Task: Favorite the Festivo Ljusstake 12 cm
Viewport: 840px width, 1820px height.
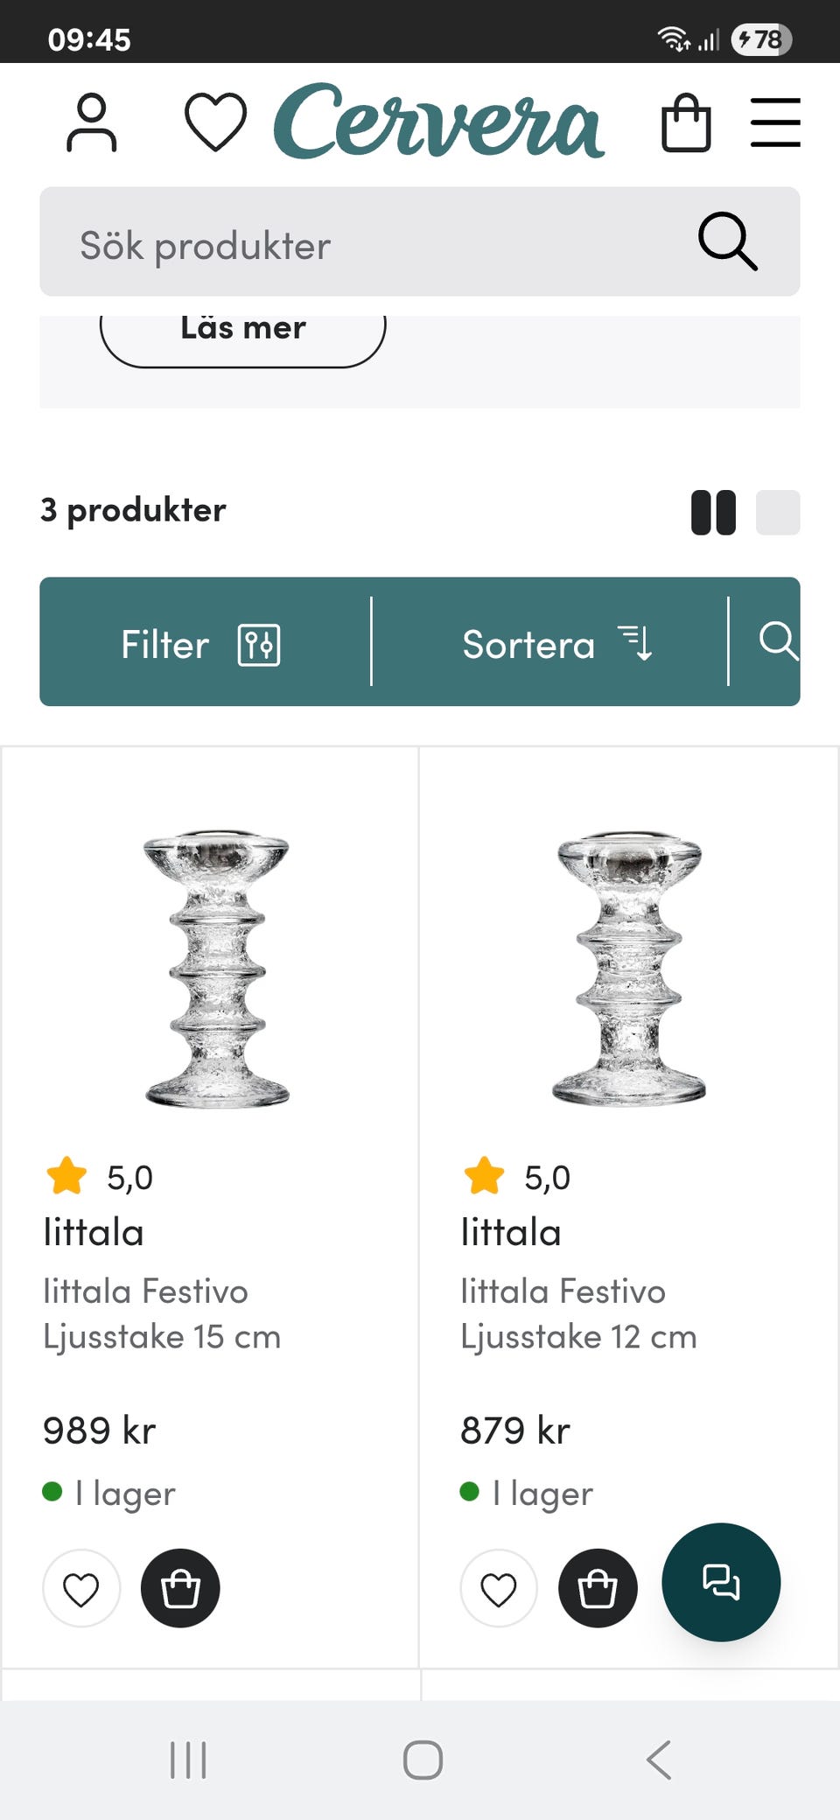Action: pyautogui.click(x=499, y=1589)
